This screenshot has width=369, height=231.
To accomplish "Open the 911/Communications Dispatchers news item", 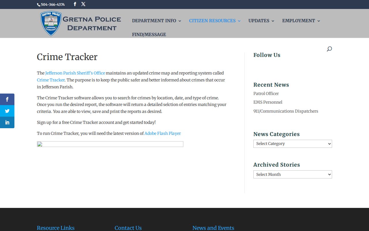I will 286,111.
